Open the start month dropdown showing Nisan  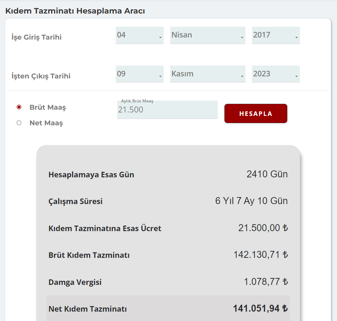(x=208, y=35)
